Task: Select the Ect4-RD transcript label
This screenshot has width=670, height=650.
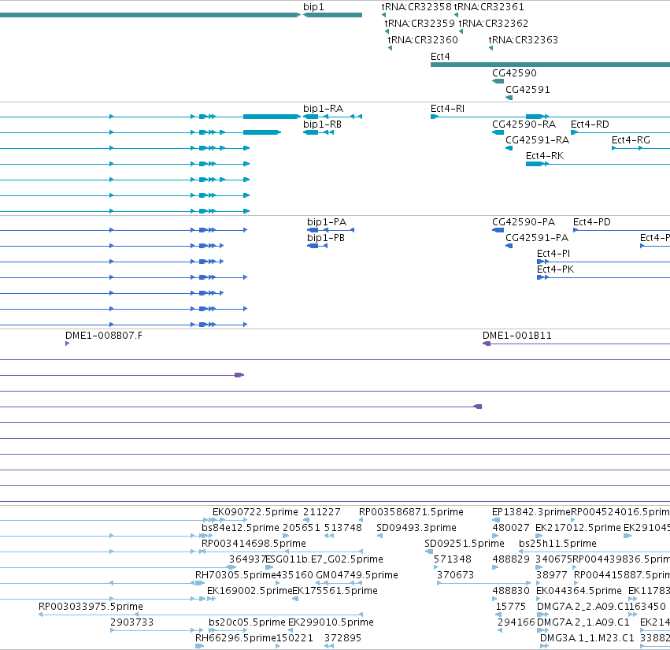Action: point(590,124)
